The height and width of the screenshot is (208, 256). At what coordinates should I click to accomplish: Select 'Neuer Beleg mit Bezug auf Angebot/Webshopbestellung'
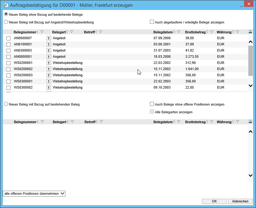[6, 22]
